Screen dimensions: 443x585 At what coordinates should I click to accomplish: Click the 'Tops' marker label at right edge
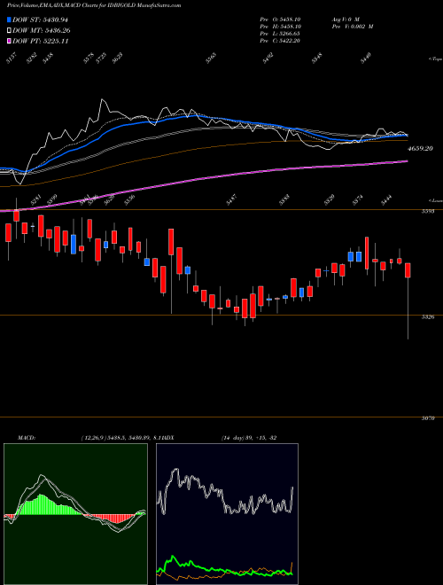pos(435,59)
